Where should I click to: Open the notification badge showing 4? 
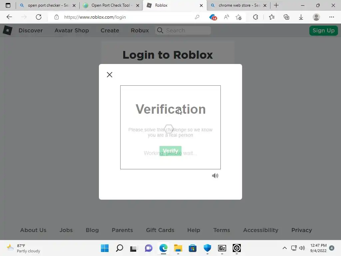[x=332, y=248]
